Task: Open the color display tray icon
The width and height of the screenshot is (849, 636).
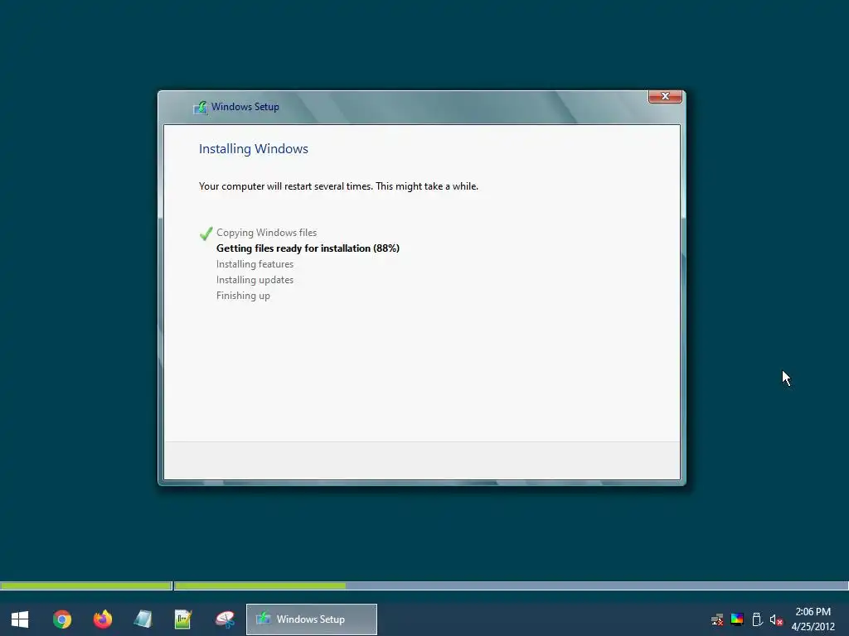Action: pos(737,619)
